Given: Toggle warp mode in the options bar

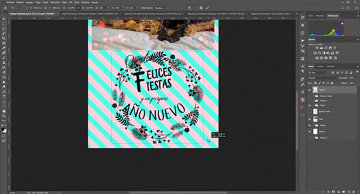Looking at the screenshot, I should (189, 8).
